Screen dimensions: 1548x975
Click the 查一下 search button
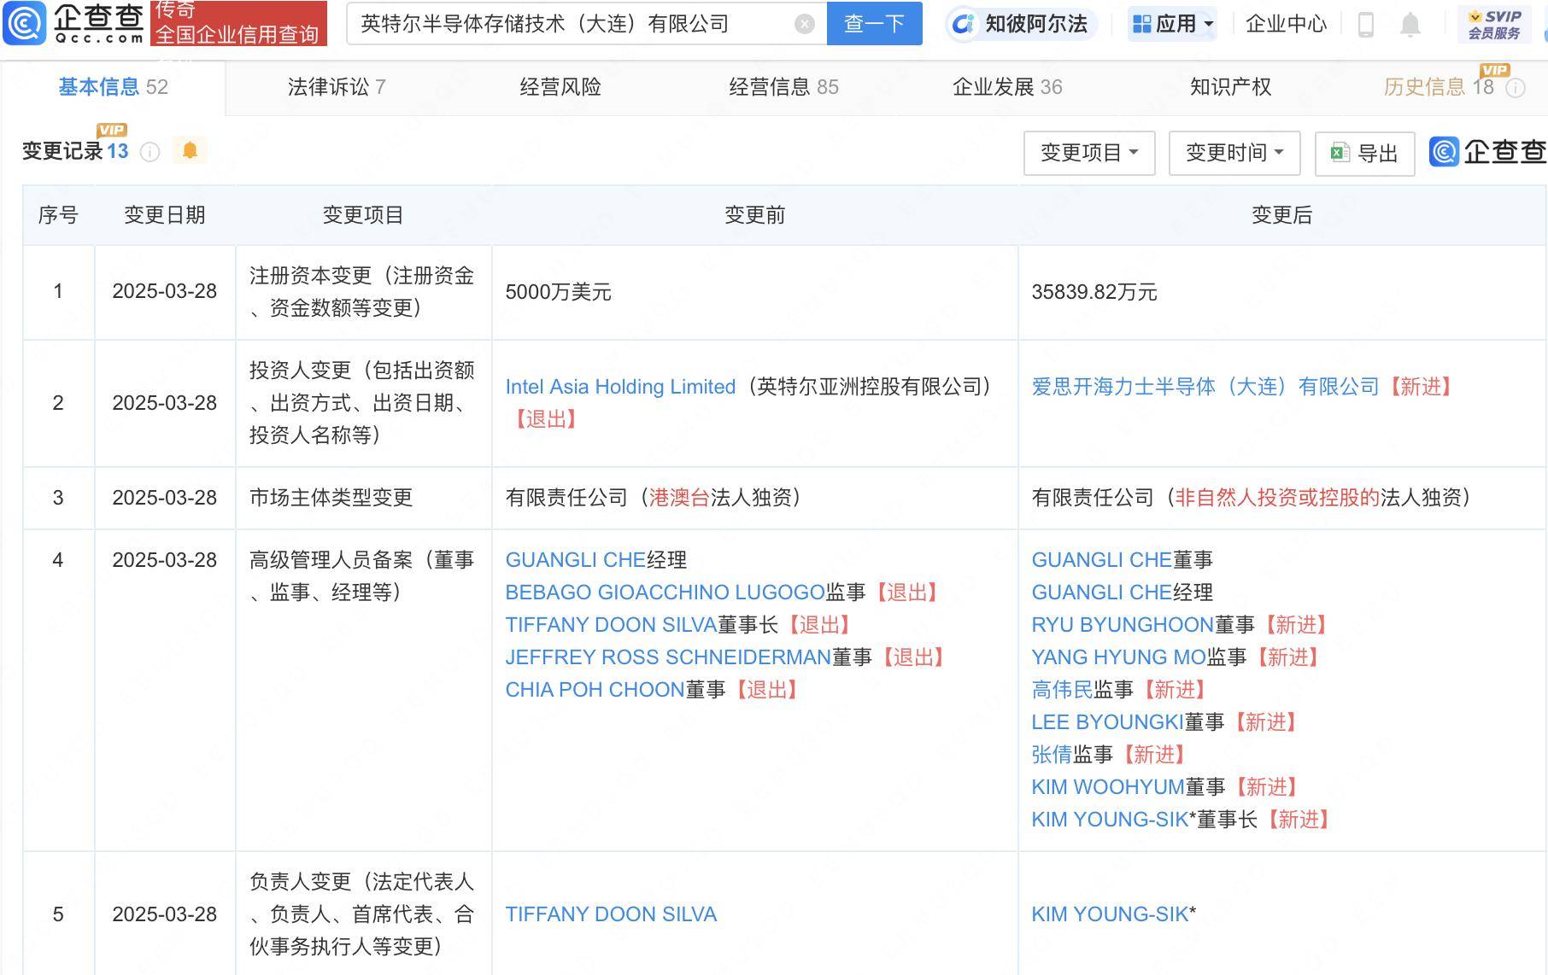pos(874,24)
